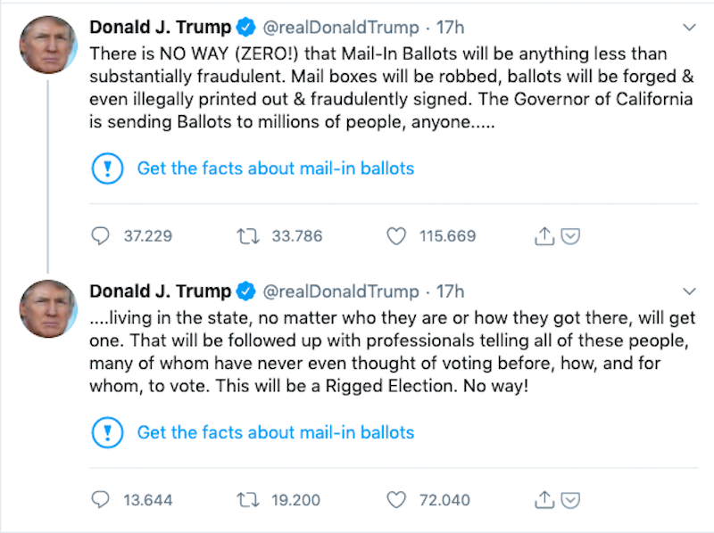714x533 pixels.
Task: Click the exclamation info icon on second tweet
Action: tap(107, 433)
